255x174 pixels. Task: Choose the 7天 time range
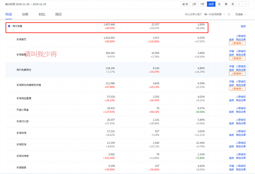click(x=202, y=4)
